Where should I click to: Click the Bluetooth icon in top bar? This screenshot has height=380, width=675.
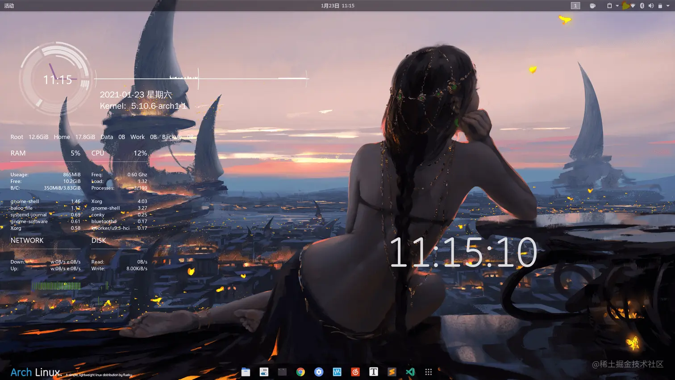pos(642,6)
